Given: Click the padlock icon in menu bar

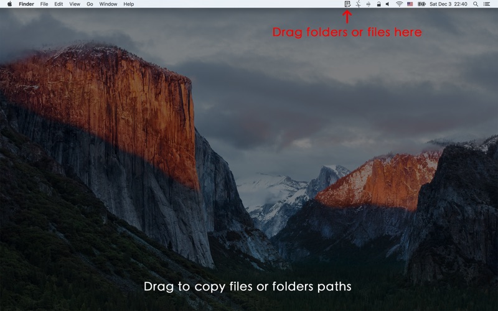Looking at the screenshot, I should (x=378, y=4).
